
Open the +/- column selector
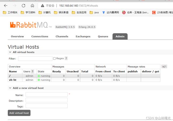coord(164,67)
